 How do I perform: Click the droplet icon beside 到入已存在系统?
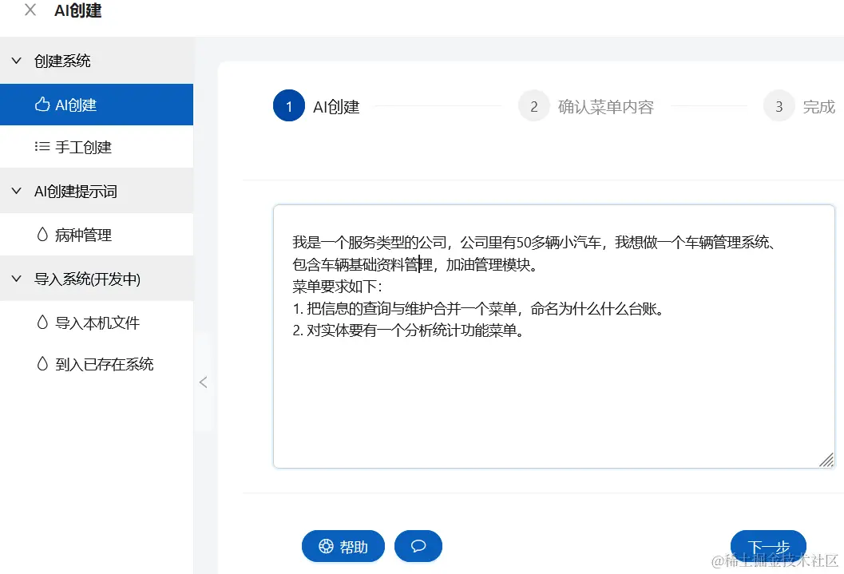[x=42, y=364]
